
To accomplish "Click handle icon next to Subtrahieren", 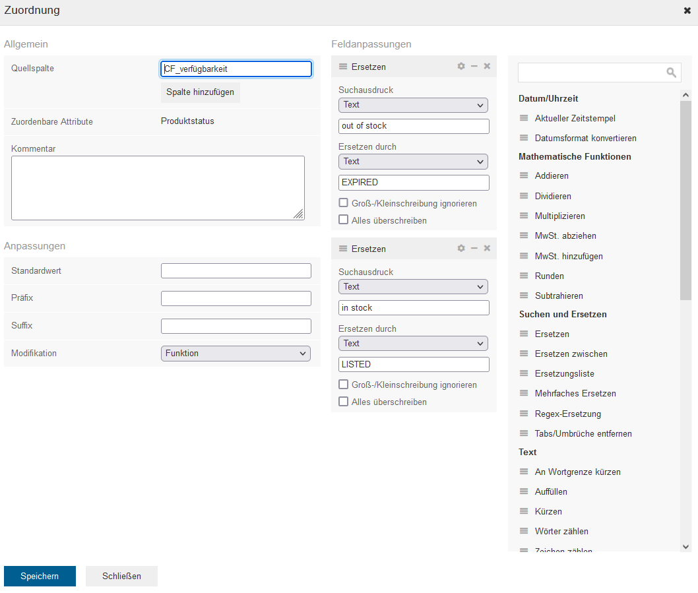I will click(524, 296).
